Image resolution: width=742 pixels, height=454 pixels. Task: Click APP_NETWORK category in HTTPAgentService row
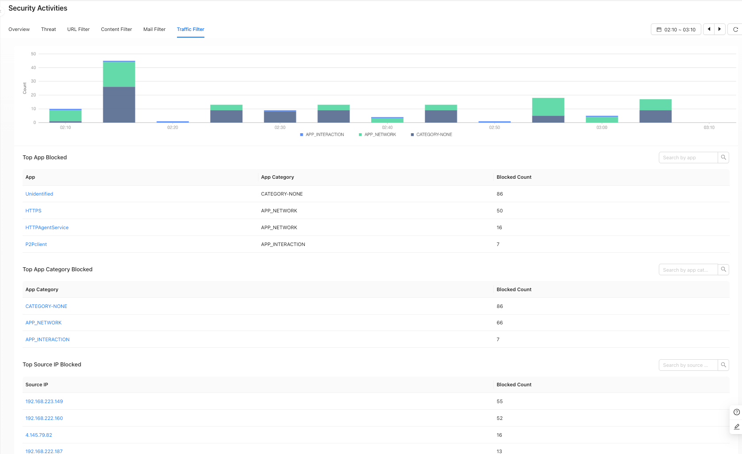point(279,227)
